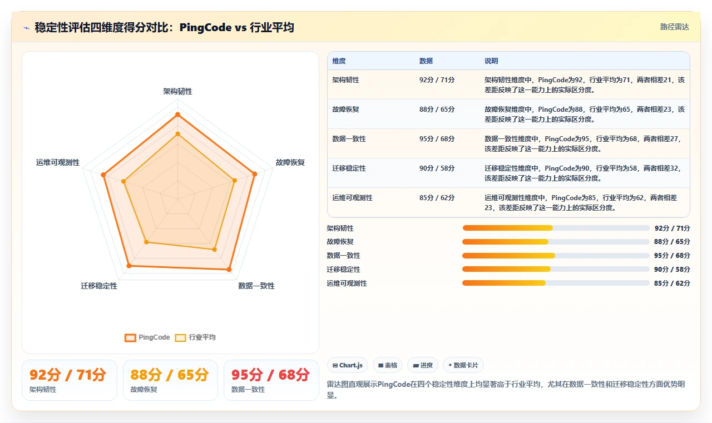Click the 架构韧性 explanation text in the 说明 column
712x423 pixels.
tap(585, 84)
